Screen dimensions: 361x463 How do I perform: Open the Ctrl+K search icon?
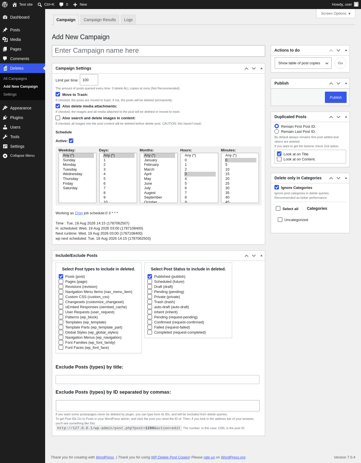(40, 5)
